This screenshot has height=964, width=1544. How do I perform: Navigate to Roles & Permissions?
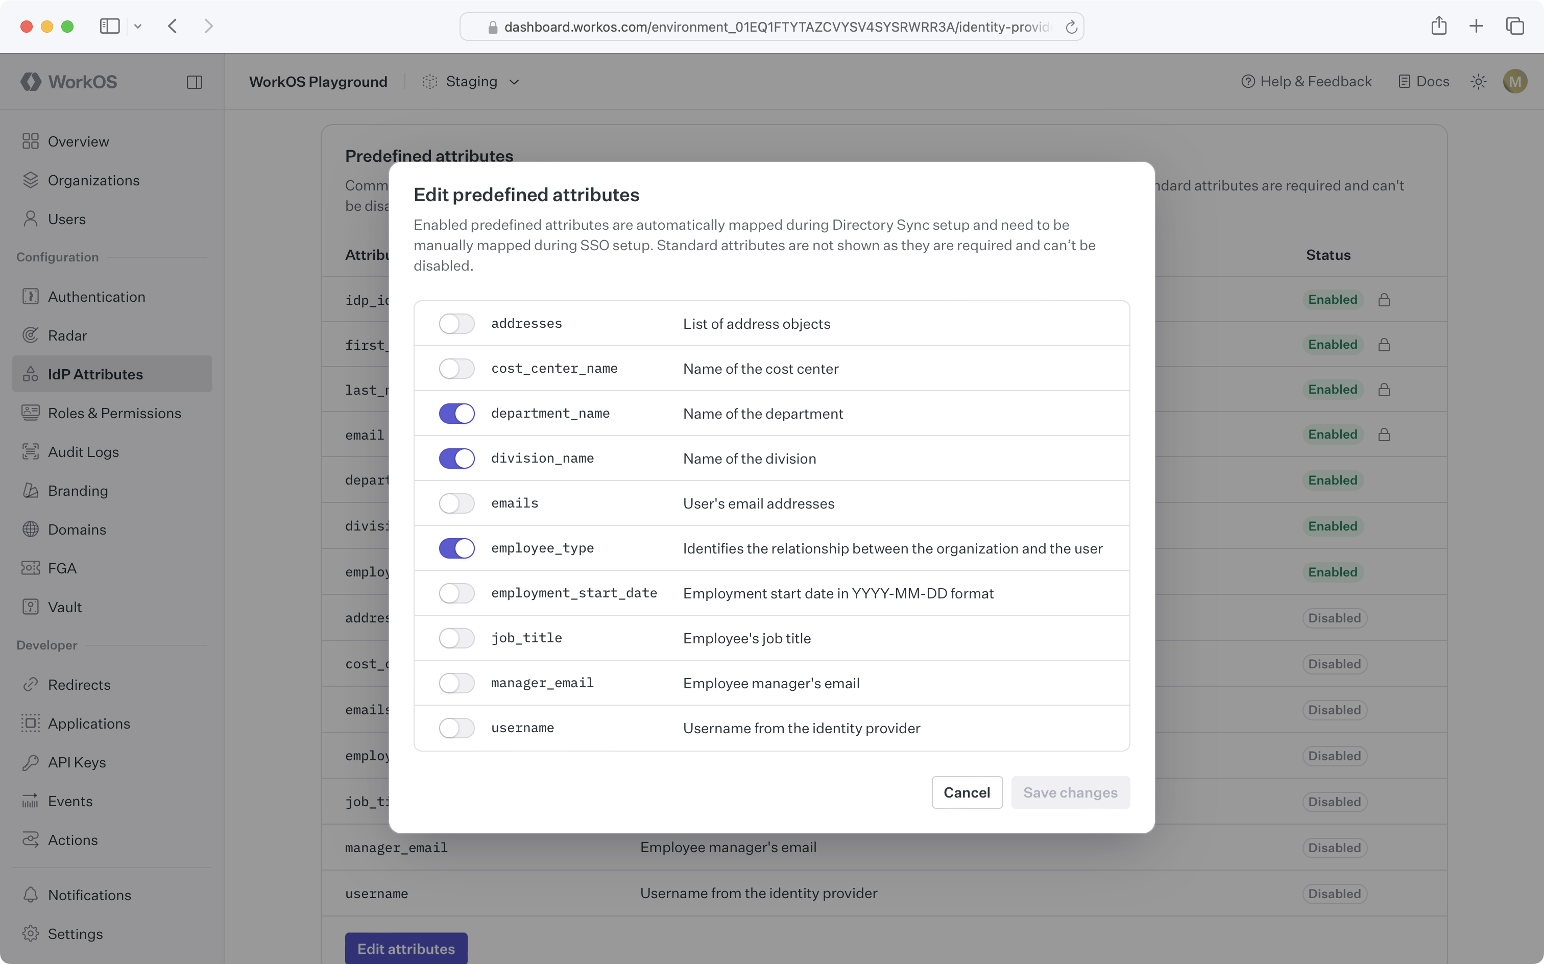pyautogui.click(x=115, y=413)
